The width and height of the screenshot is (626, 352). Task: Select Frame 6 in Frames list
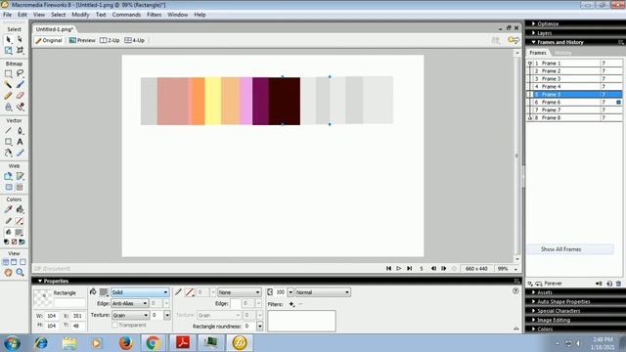click(x=574, y=102)
